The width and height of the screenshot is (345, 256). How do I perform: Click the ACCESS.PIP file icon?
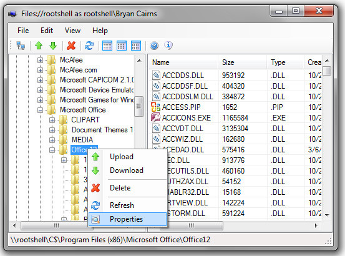pyautogui.click(x=155, y=107)
